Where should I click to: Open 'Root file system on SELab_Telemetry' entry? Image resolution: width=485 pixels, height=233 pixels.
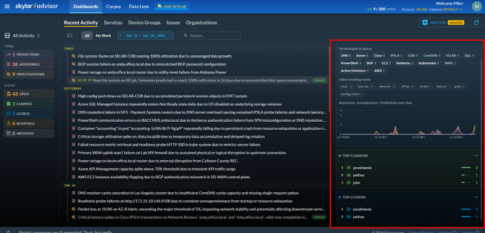point(198,80)
